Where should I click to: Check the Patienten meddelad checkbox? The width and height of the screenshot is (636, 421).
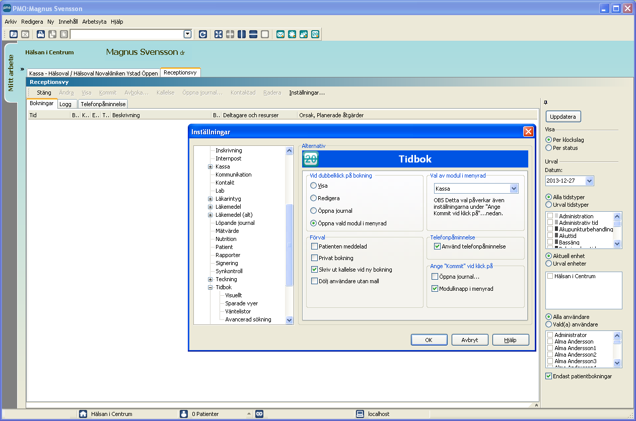click(x=314, y=246)
